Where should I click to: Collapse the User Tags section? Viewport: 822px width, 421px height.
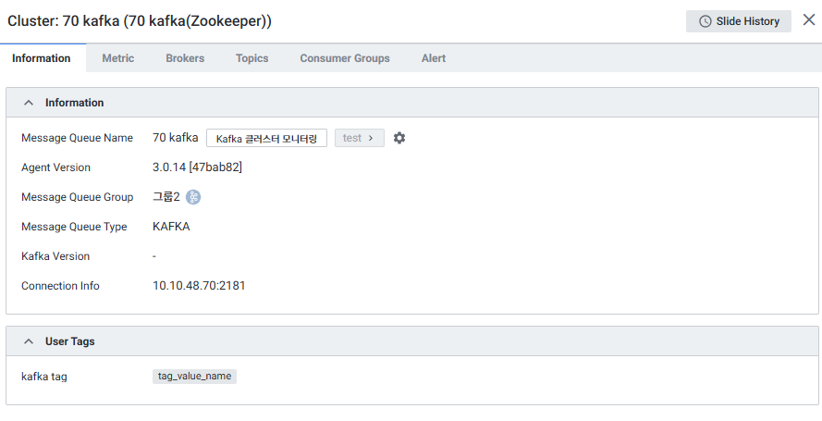point(29,341)
